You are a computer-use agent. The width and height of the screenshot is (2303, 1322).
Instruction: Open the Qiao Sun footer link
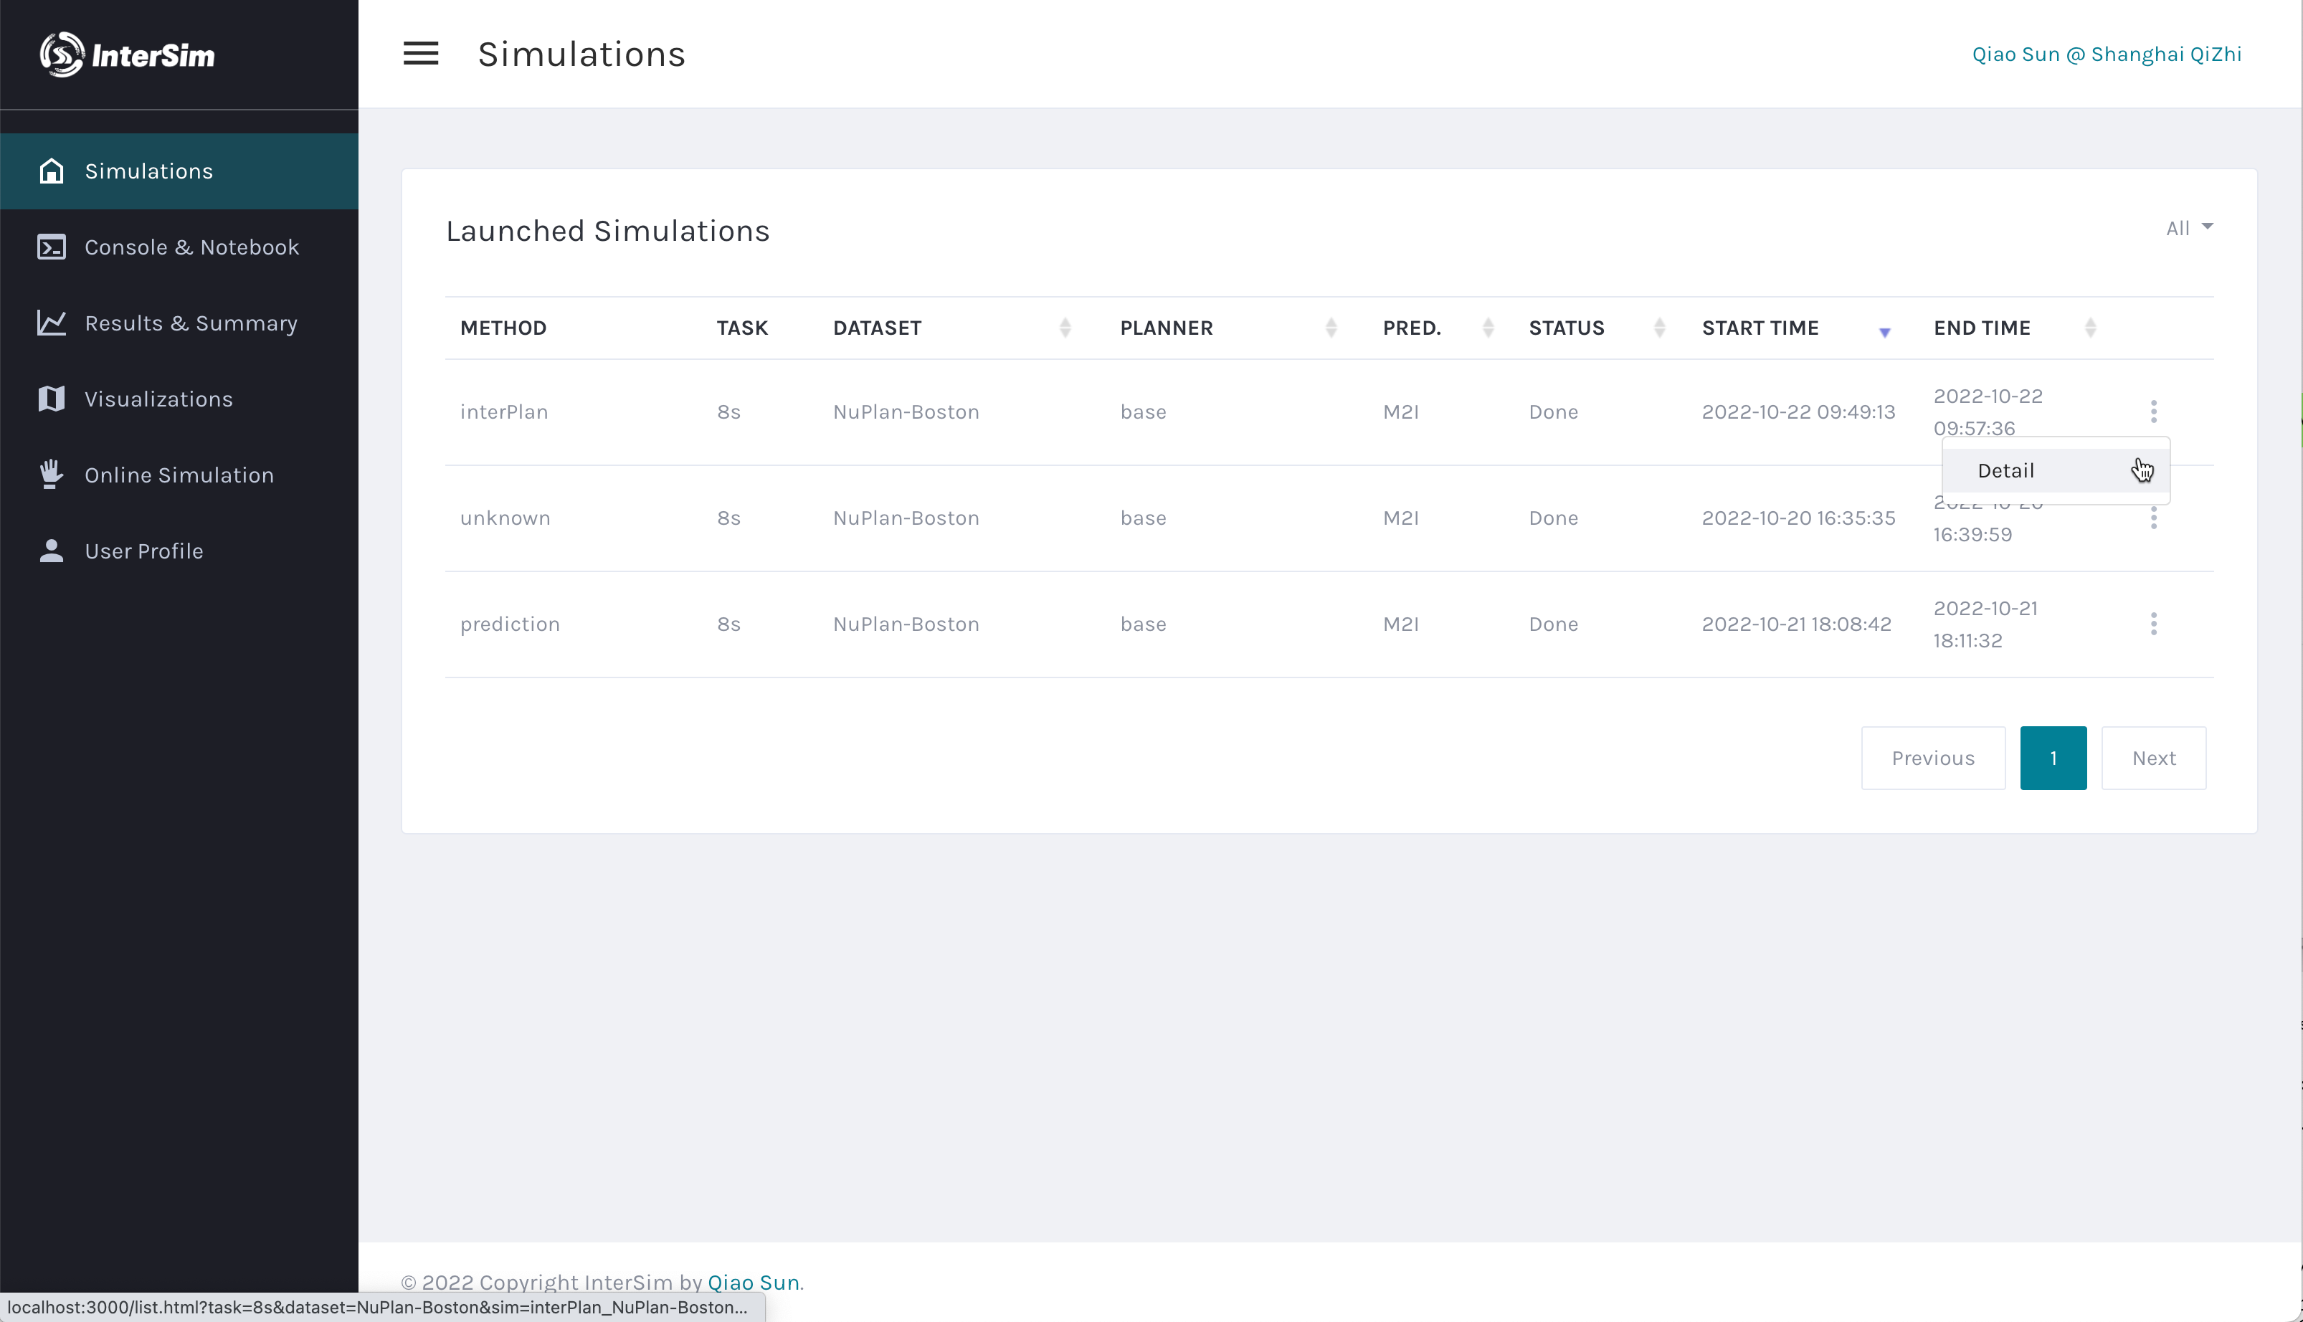pos(753,1282)
